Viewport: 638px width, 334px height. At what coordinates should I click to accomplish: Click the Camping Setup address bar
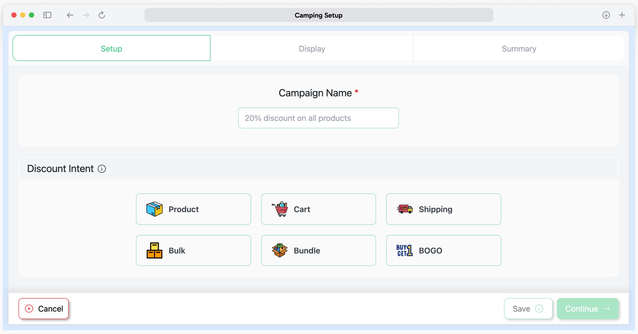click(319, 15)
